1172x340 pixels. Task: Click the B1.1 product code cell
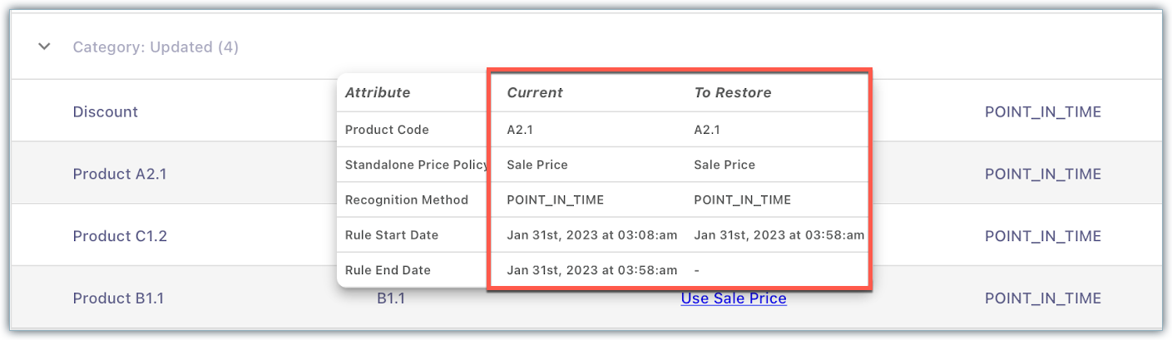(390, 298)
